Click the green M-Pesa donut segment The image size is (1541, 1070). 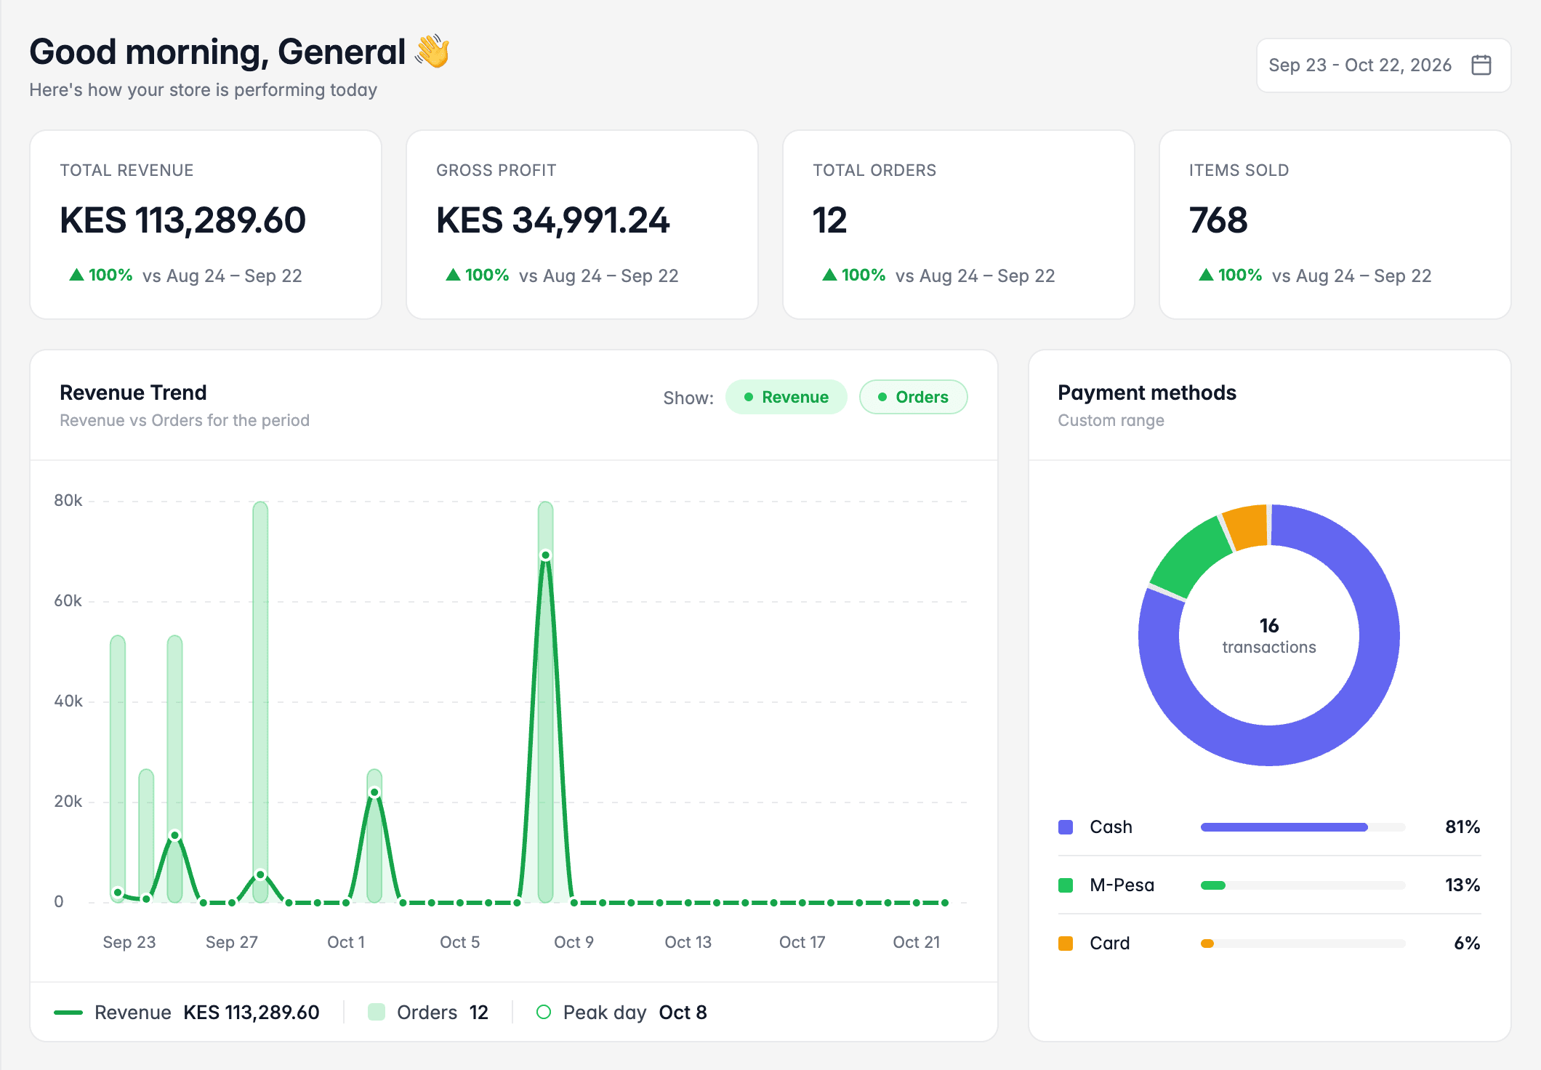pyautogui.click(x=1190, y=558)
